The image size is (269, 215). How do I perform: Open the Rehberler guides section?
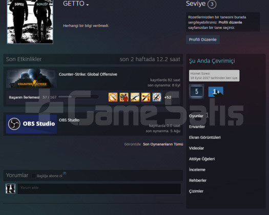coord(198,180)
